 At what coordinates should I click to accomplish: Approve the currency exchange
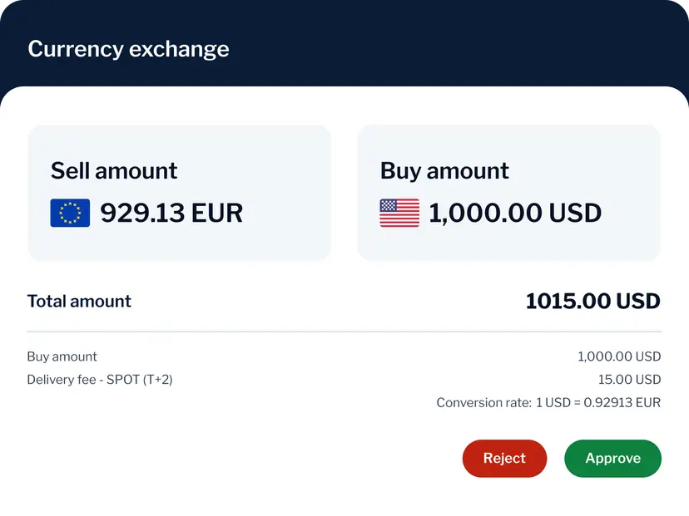(x=612, y=459)
